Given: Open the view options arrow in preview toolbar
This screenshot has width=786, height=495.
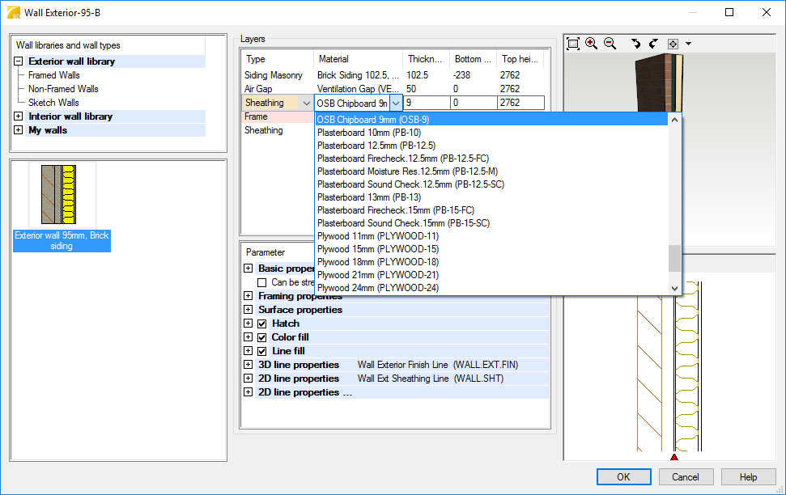Looking at the screenshot, I should click(688, 44).
